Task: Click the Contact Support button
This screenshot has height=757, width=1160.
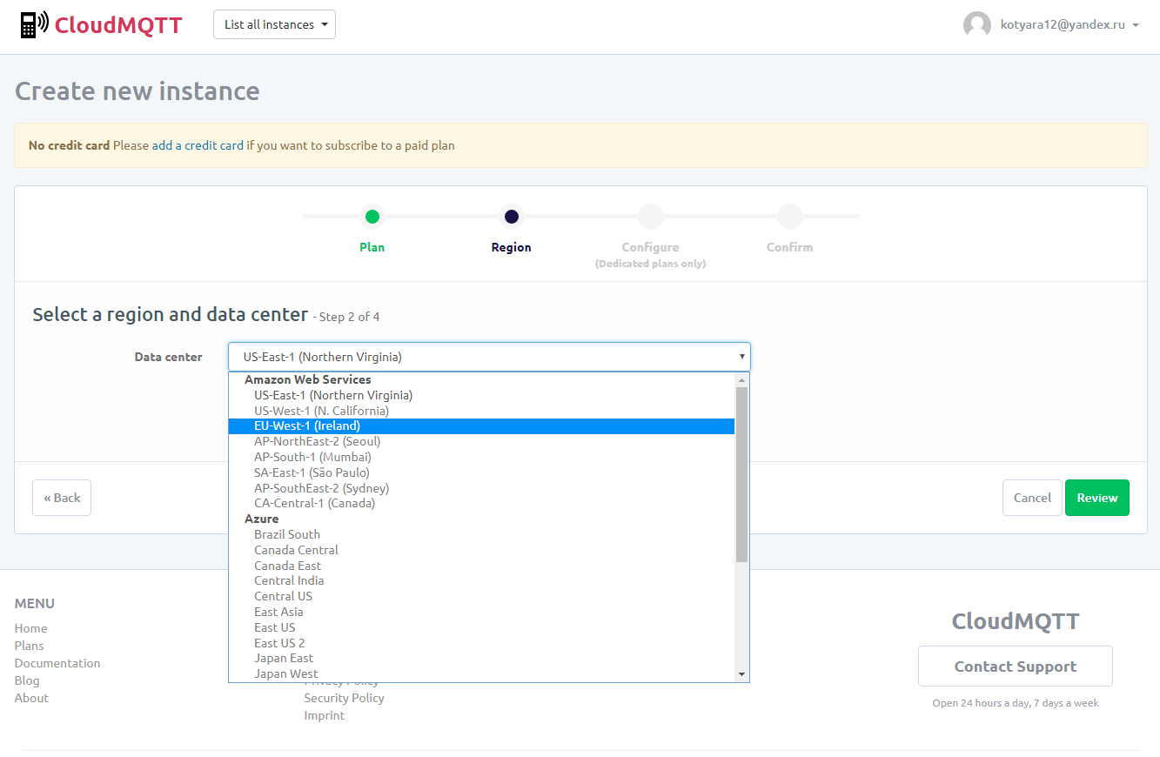Action: click(1015, 667)
